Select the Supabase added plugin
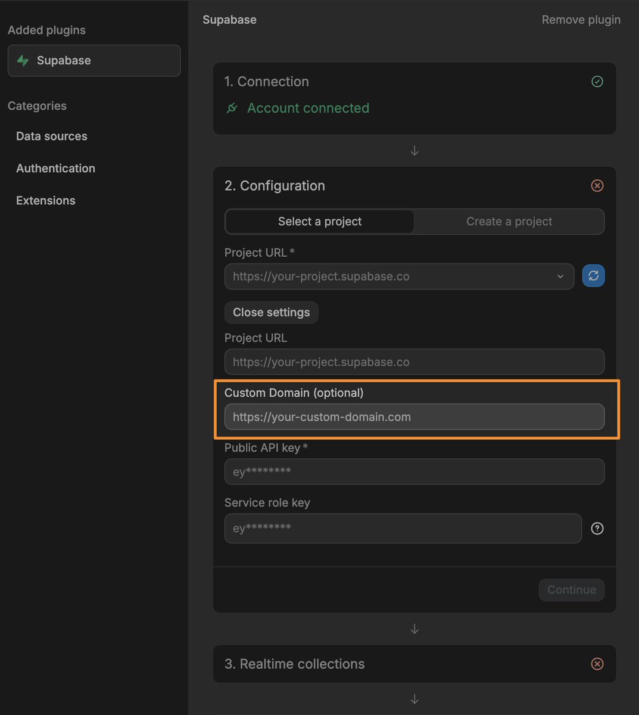This screenshot has width=639, height=715. click(94, 61)
